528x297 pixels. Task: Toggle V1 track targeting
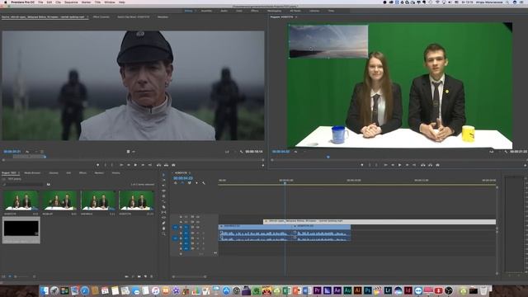tap(186, 228)
